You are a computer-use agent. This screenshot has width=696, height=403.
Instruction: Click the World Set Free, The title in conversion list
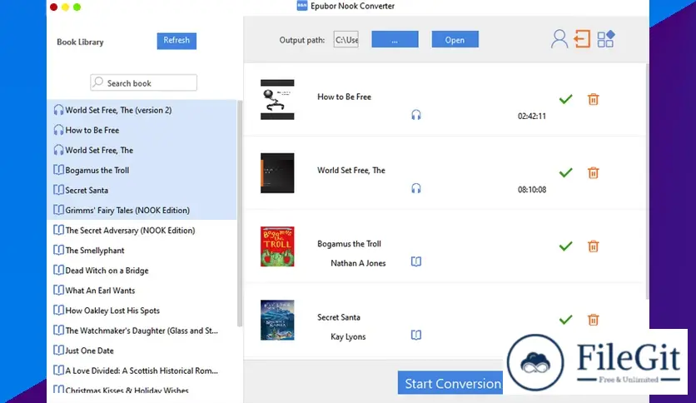(351, 171)
